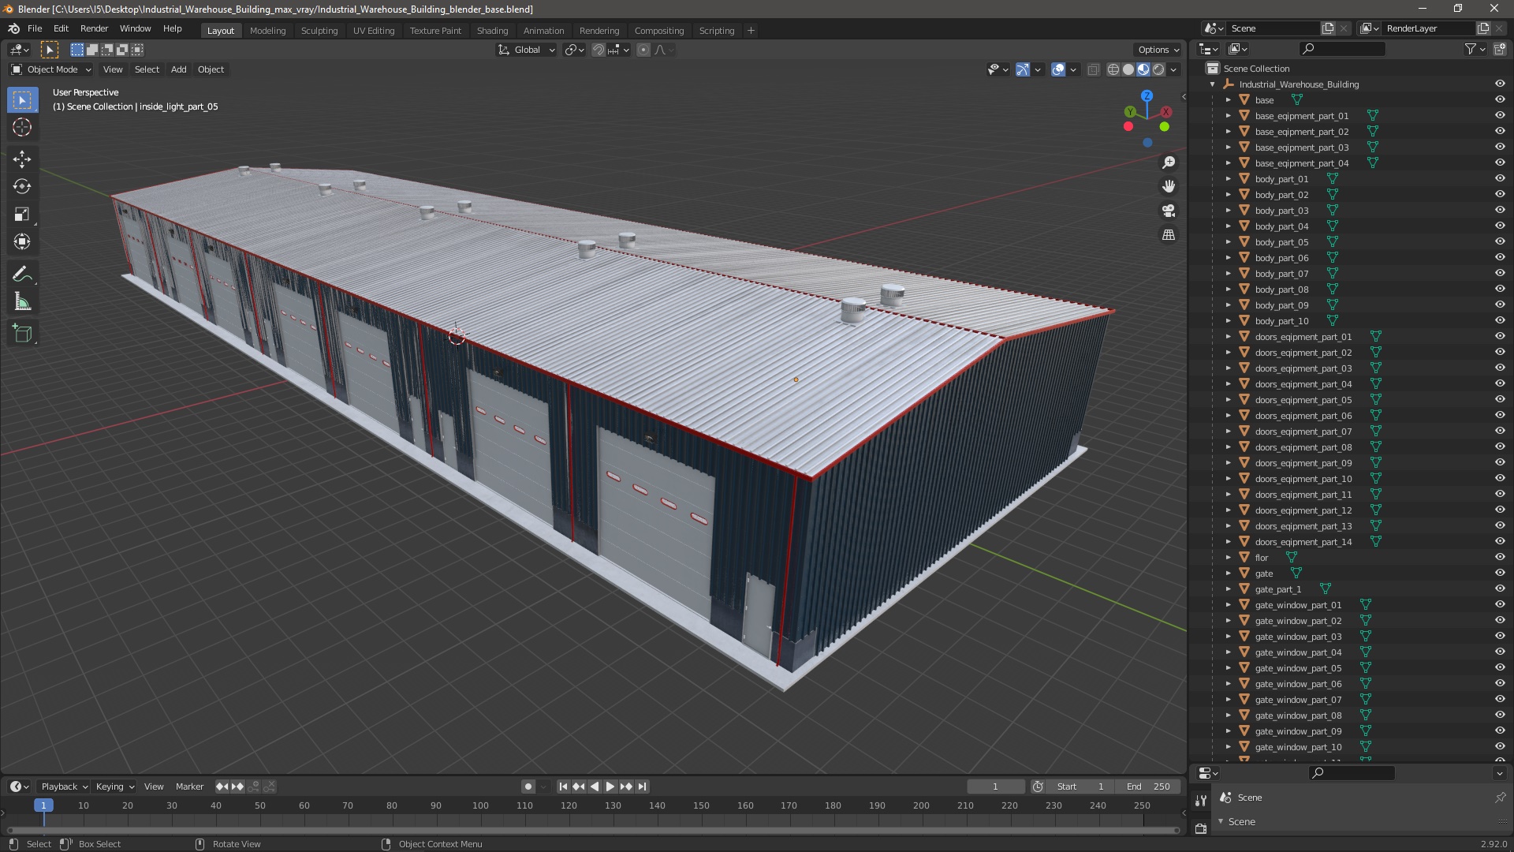The image size is (1514, 852).
Task: Click frame 100 on timeline
Action: coord(480,805)
